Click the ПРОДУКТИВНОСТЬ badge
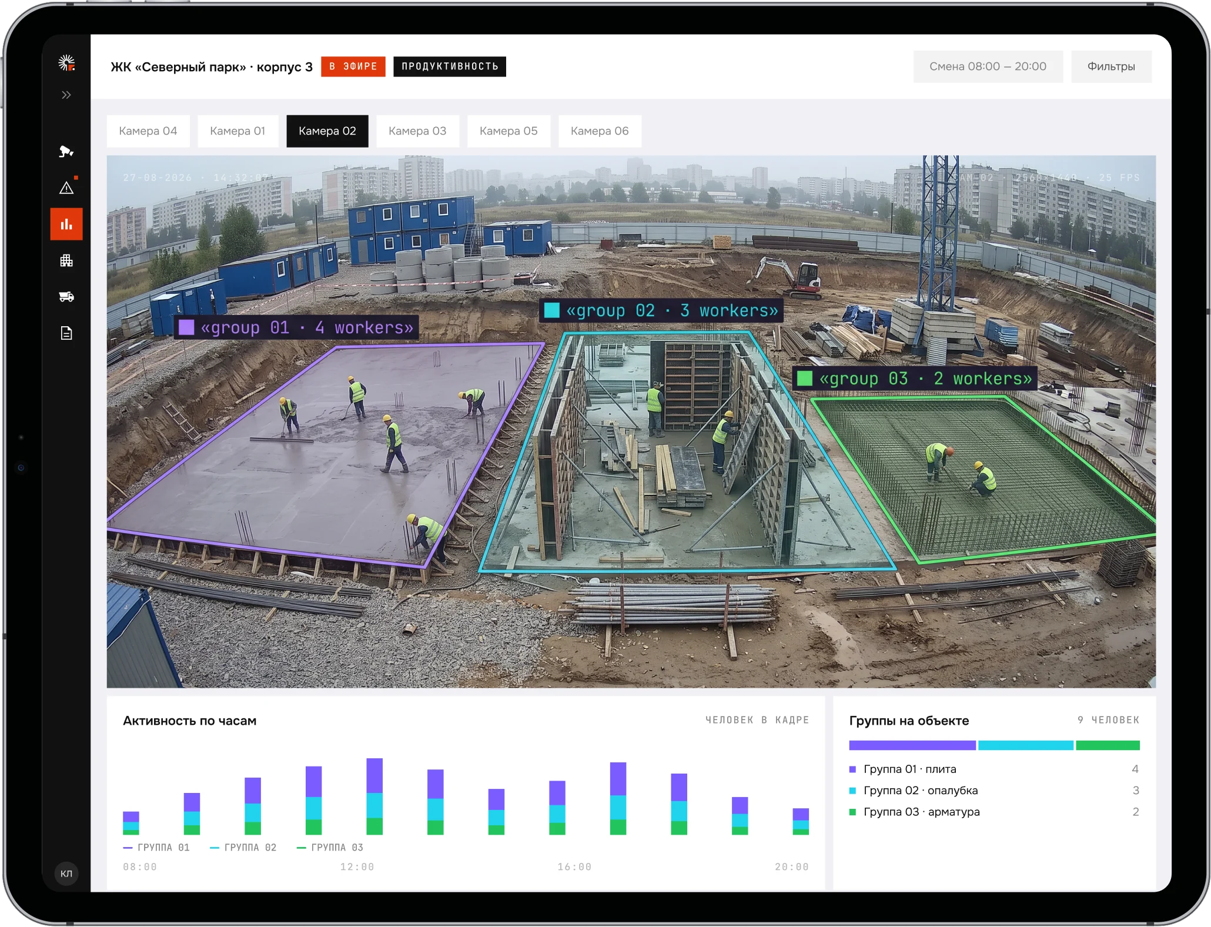 coord(450,66)
